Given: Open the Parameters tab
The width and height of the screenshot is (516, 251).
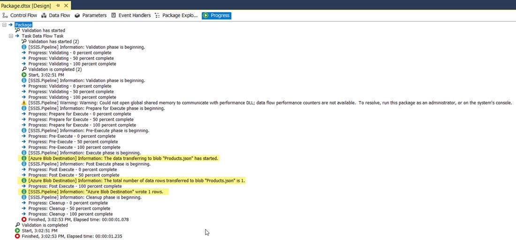Looking at the screenshot, I should tap(91, 15).
